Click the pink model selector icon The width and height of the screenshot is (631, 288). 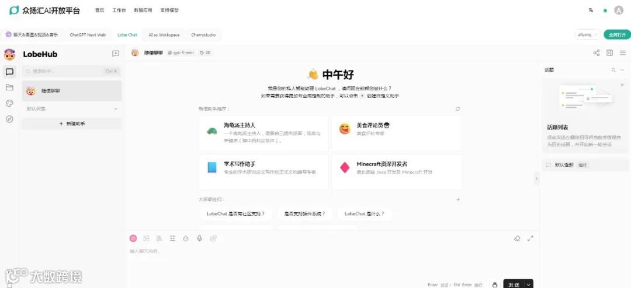(133, 238)
